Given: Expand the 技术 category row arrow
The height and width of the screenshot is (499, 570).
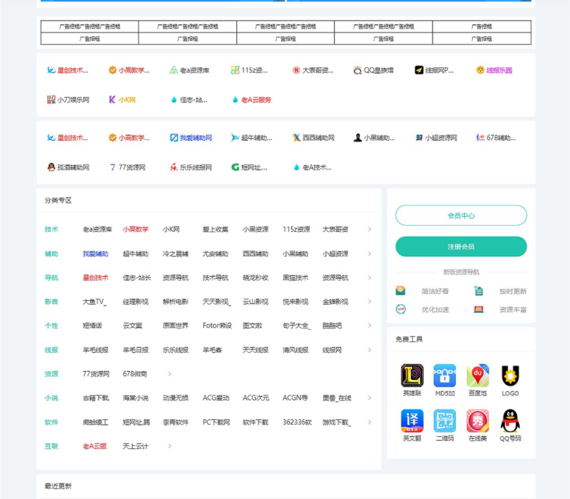Looking at the screenshot, I should click(369, 229).
